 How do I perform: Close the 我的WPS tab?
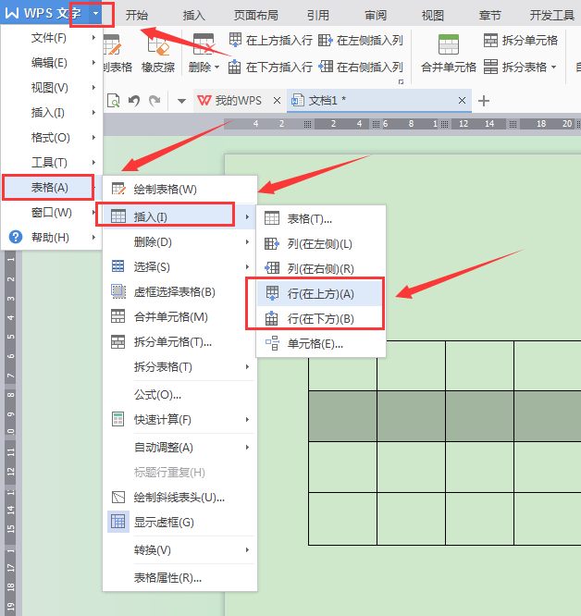pyautogui.click(x=277, y=101)
